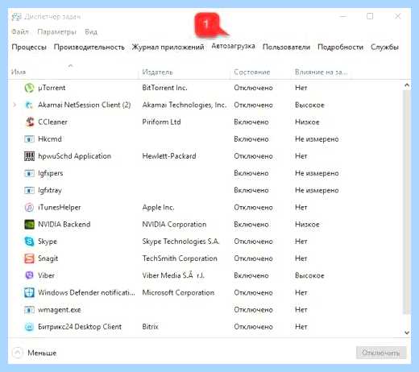
Task: Click the Битрикс24 Desktop Client icon
Action: coord(29,327)
